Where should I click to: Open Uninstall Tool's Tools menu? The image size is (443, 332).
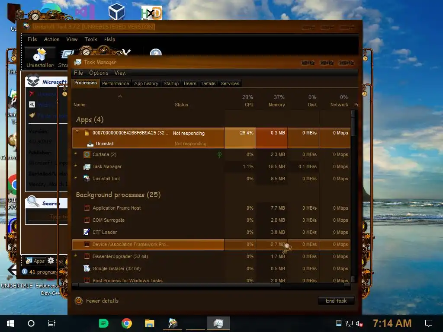pyautogui.click(x=91, y=39)
